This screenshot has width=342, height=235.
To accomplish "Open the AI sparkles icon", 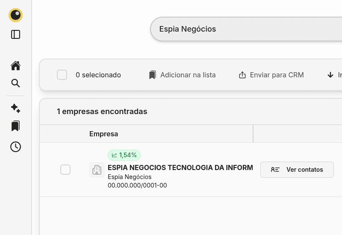I will (16, 108).
